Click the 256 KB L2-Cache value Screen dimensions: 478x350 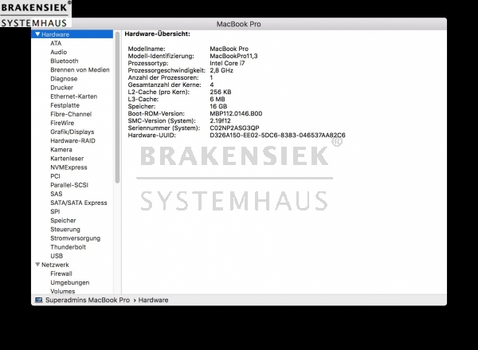point(221,92)
